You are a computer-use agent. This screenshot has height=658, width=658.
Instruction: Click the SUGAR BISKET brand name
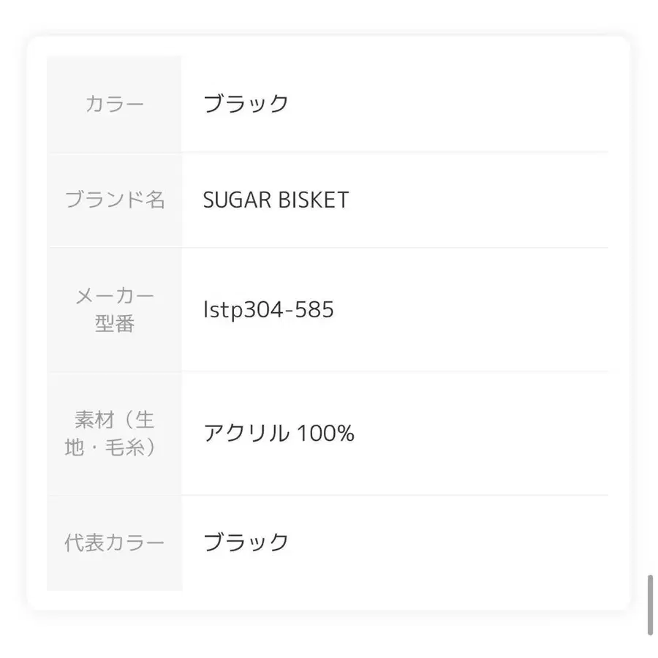[x=276, y=200]
